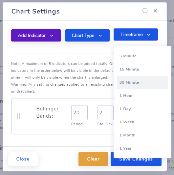The height and width of the screenshot is (175, 174).
Task: Expand the Chart Type dropdown
Action: 87,35
